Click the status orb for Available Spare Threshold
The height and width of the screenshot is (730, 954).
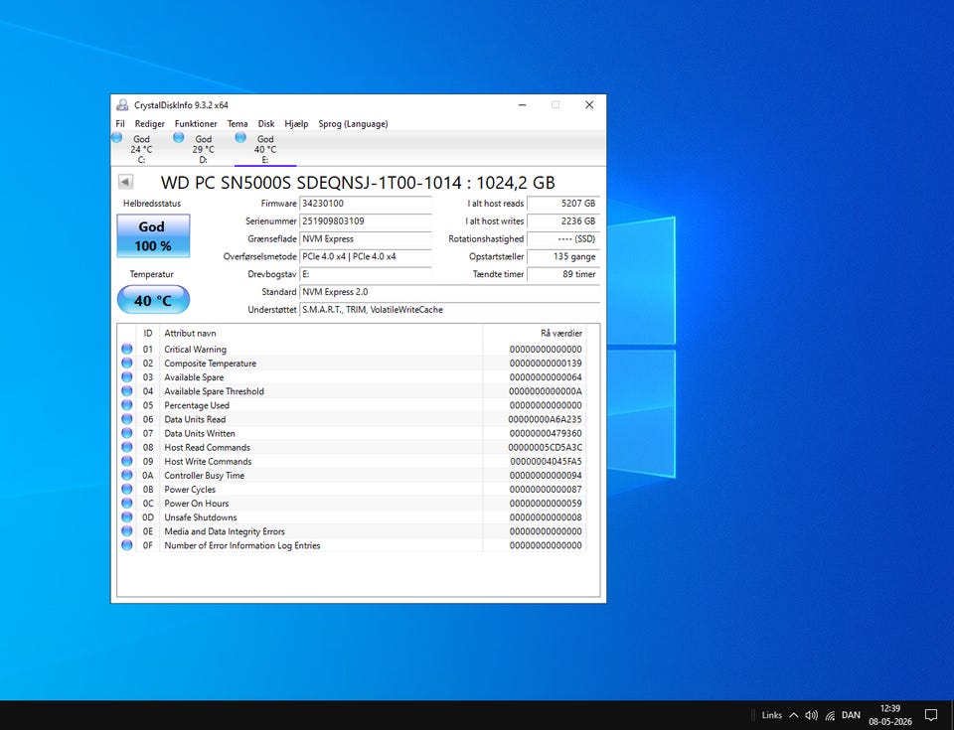coord(126,390)
